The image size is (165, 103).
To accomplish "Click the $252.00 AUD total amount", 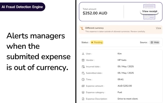I will pyautogui.click(x=95, y=13).
